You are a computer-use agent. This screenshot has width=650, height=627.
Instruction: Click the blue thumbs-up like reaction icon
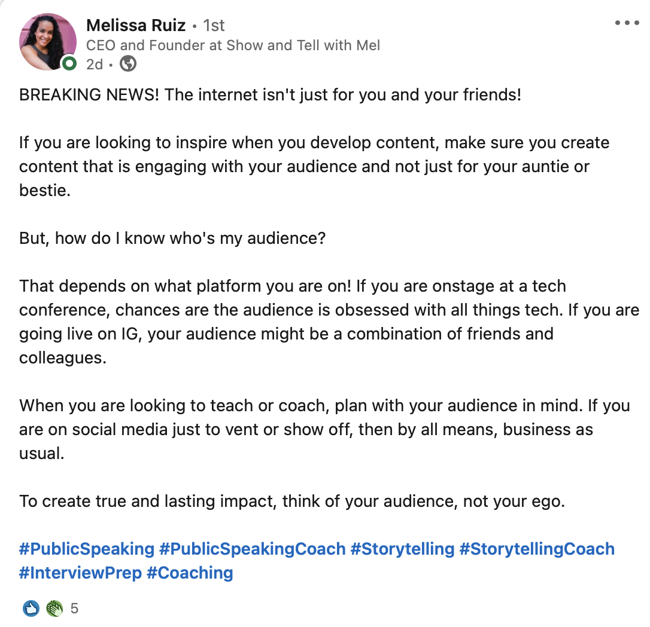click(31, 608)
